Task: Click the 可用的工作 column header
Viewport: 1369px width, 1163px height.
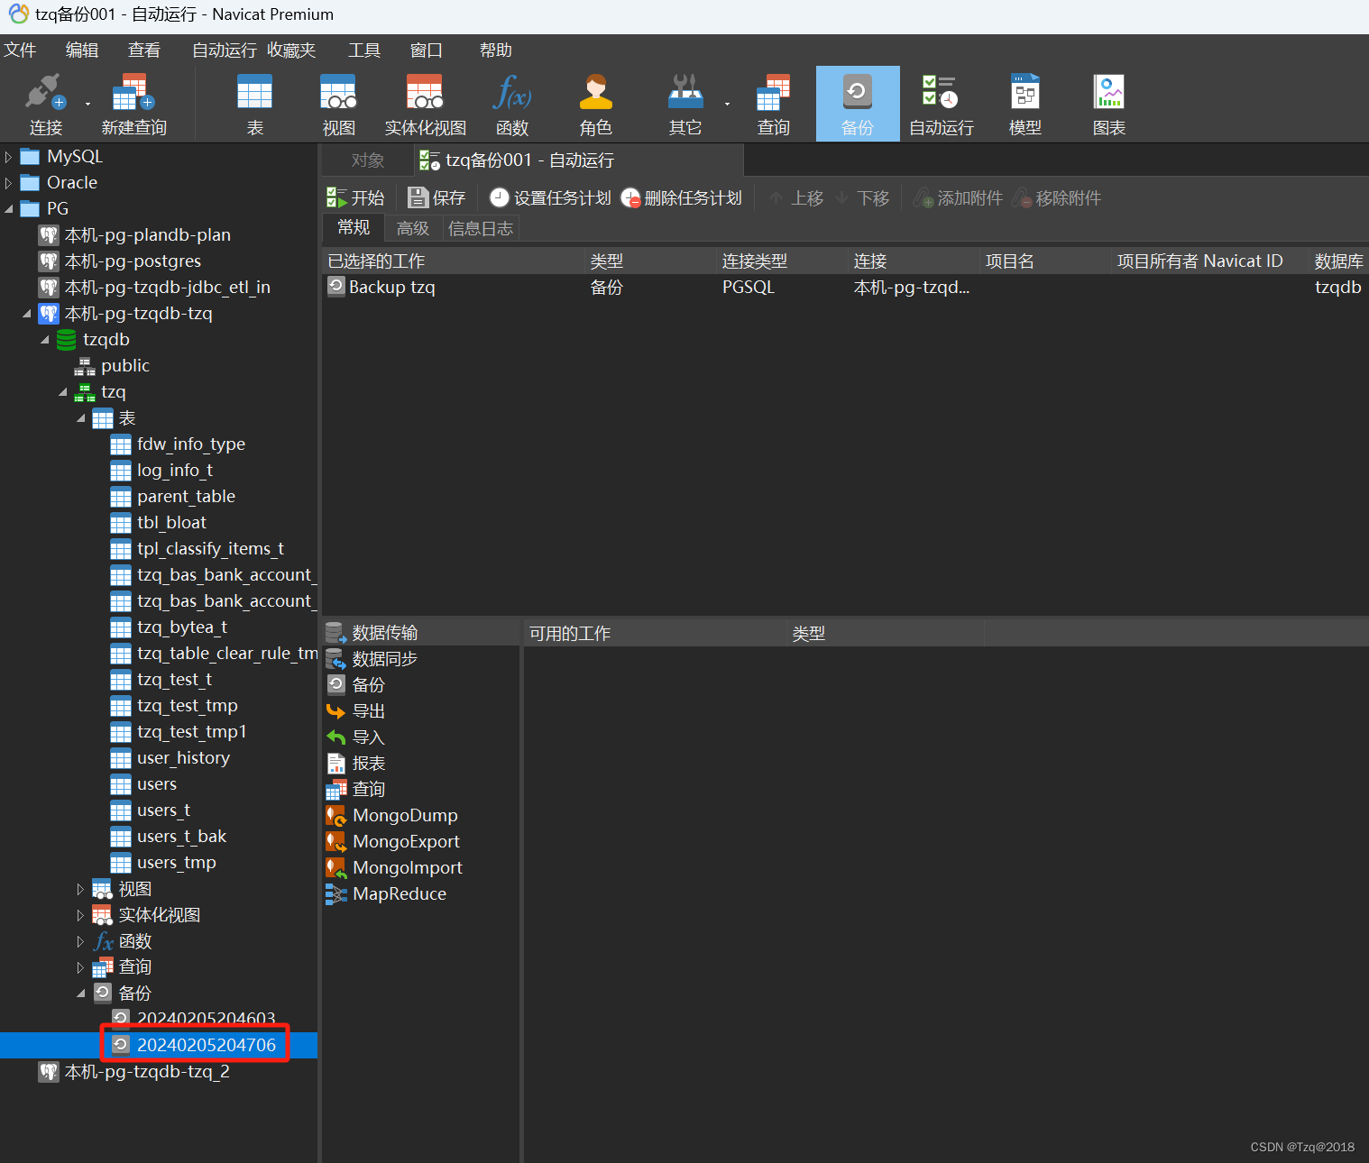Action: [656, 634]
